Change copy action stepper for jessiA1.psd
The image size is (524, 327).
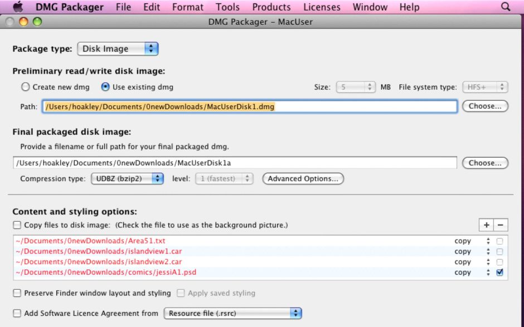pos(488,272)
